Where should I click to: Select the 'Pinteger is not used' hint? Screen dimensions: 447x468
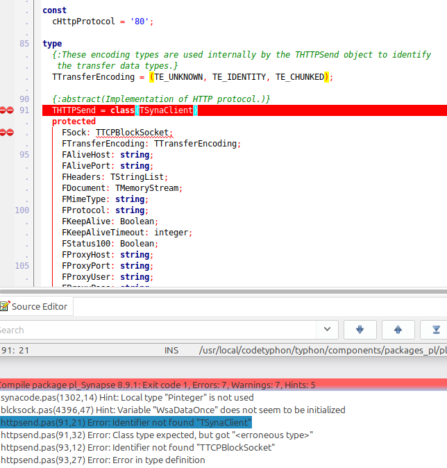click(127, 397)
